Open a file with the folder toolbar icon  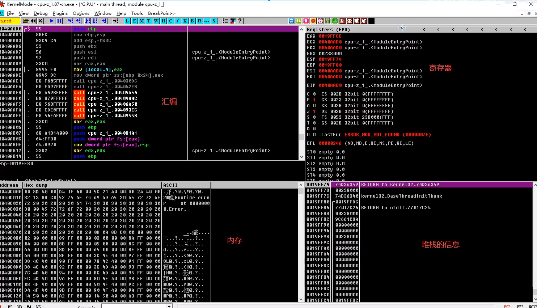coord(26,21)
